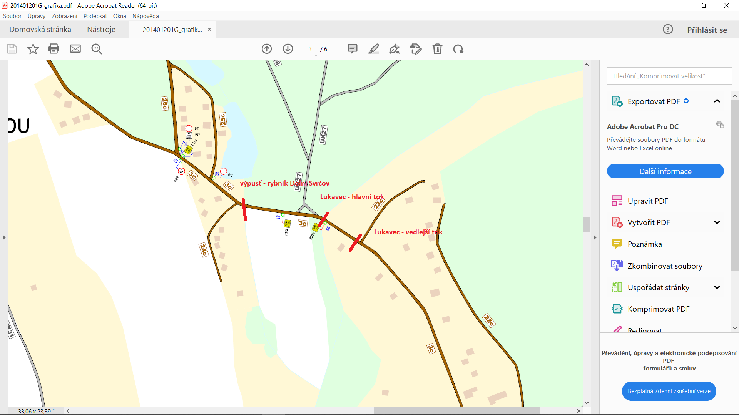Collapse the Exportovat PDF section
The image size is (739, 415).
(x=717, y=101)
